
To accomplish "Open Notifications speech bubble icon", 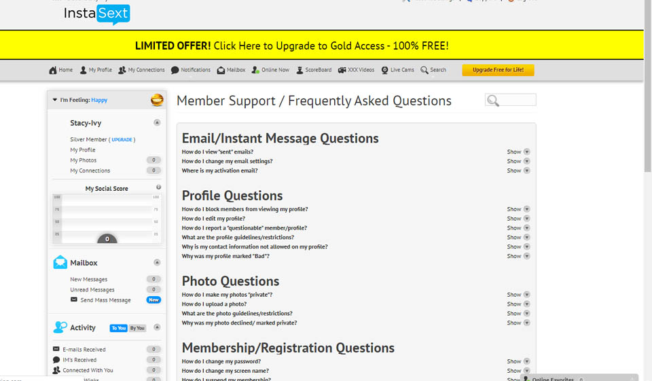I will click(175, 71).
